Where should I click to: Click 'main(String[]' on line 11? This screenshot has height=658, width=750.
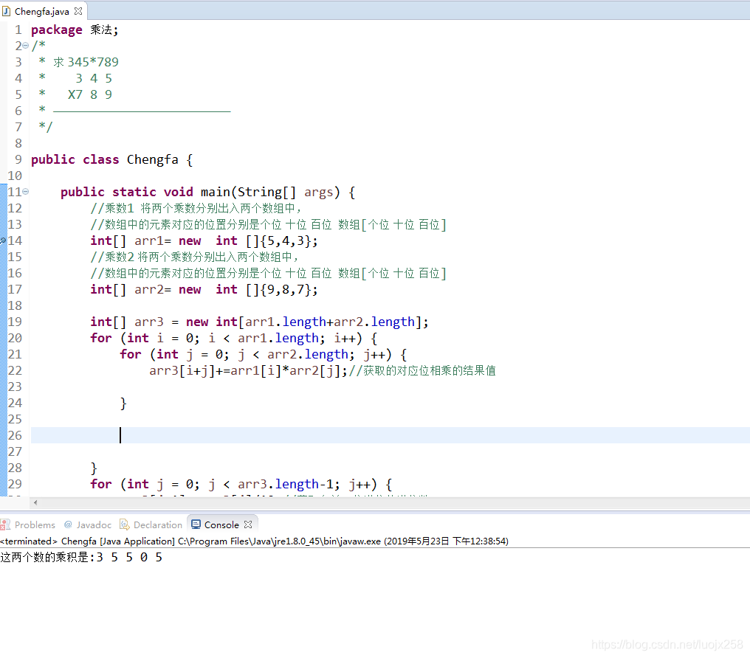(x=248, y=192)
